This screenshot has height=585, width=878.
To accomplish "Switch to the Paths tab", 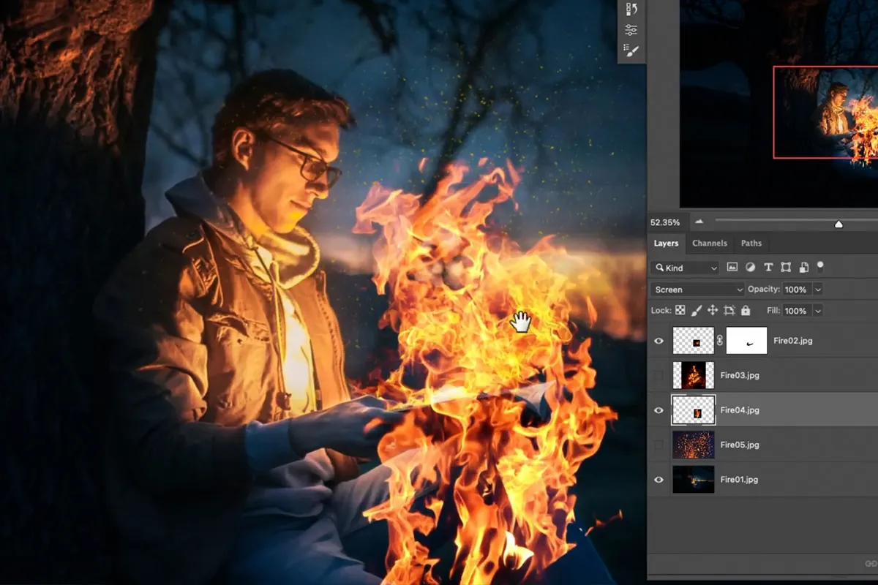I will pos(751,243).
